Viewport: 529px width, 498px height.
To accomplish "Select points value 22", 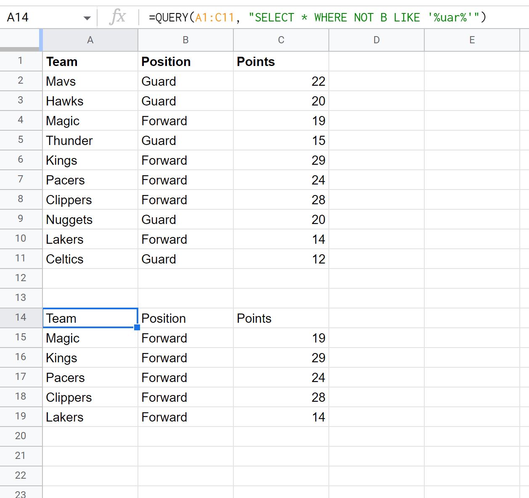I will pyautogui.click(x=281, y=81).
